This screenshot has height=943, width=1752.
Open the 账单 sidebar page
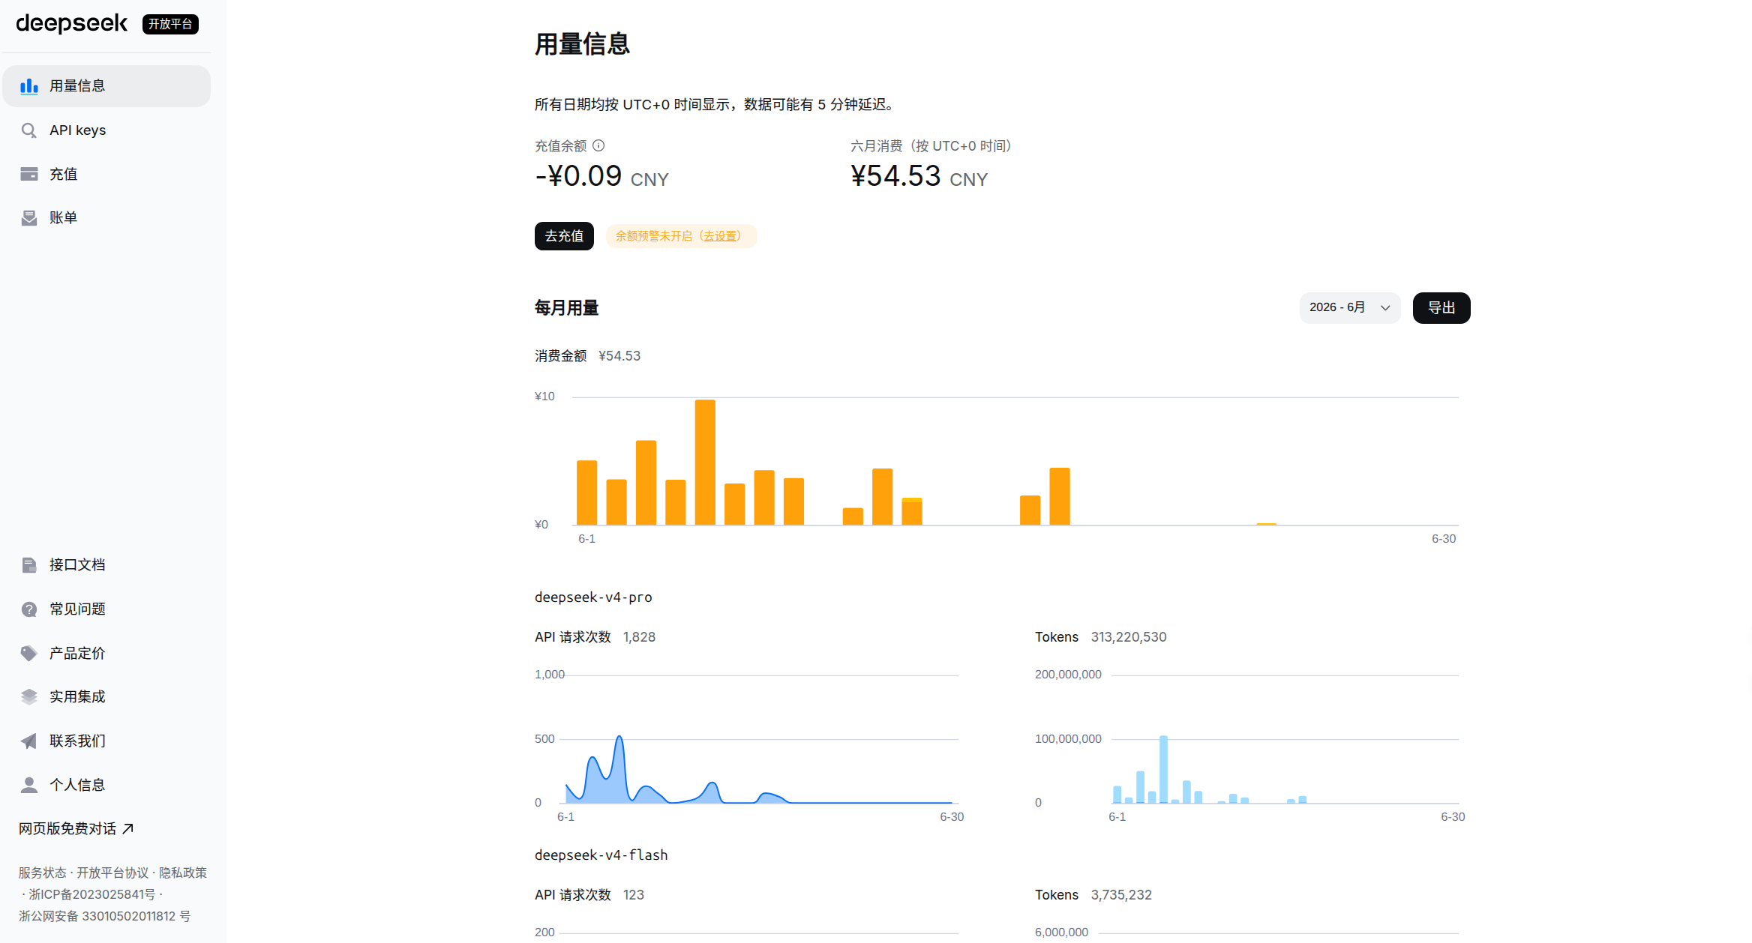(106, 218)
